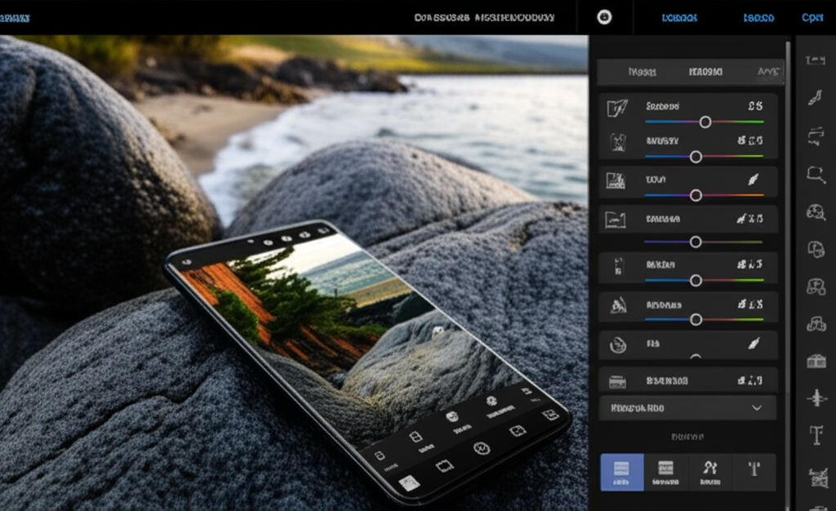Select the T-icon button in bottom button group
Image resolution: width=836 pixels, height=511 pixels.
[x=754, y=472]
